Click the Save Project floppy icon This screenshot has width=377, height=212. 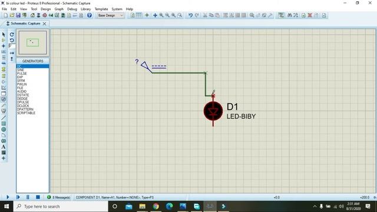pos(18,15)
